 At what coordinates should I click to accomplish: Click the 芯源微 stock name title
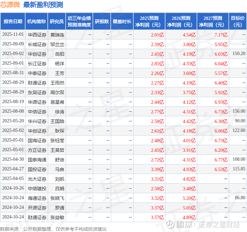point(10,5)
